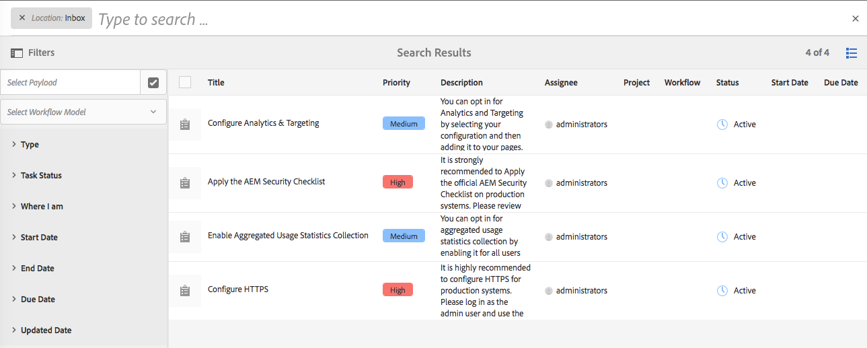Click the Status column header
Screen dimensions: 867x348
727,82
